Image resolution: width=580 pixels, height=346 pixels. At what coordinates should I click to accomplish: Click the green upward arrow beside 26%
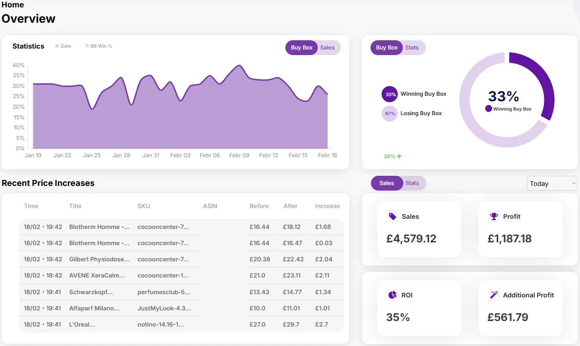point(399,156)
